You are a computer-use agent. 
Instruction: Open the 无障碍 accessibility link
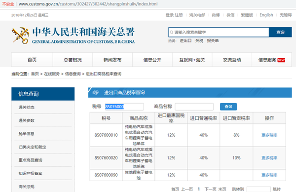[286, 15]
